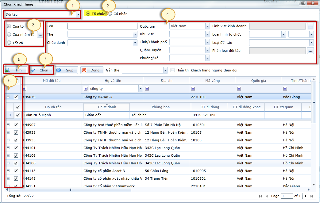The height and width of the screenshot is (203, 320).
Task: Click the filter icon under Mã vùng column
Action: click(192, 89)
